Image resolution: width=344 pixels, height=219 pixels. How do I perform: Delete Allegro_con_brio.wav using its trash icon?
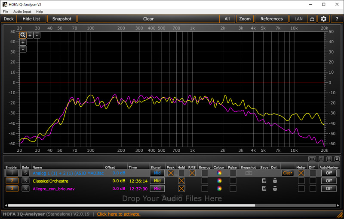pos(275,189)
